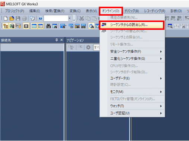Open the 診断(D) menu

pyautogui.click(x=176, y=11)
